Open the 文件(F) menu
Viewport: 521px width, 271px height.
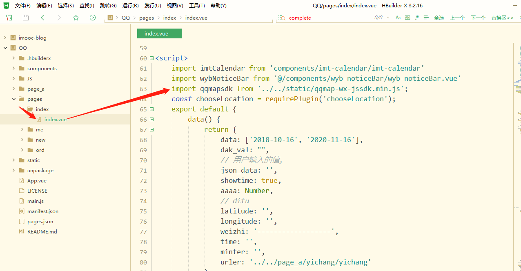click(x=23, y=5)
